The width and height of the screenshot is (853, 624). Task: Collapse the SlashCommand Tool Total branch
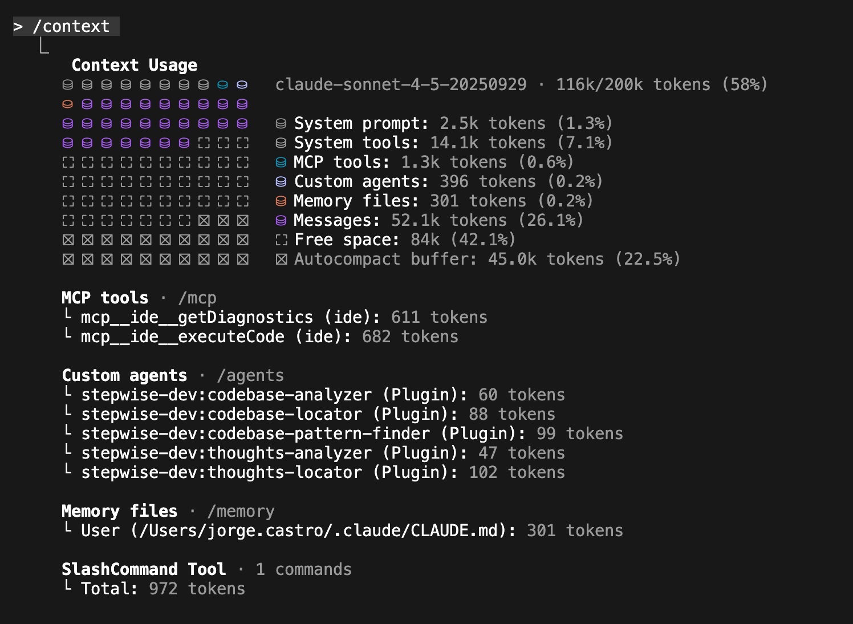coord(68,588)
